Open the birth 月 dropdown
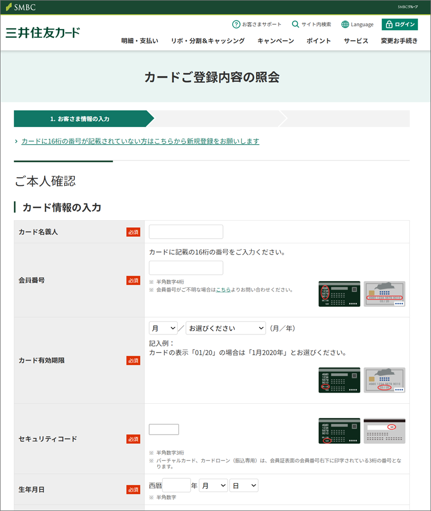Image resolution: width=431 pixels, height=511 pixels. (213, 486)
